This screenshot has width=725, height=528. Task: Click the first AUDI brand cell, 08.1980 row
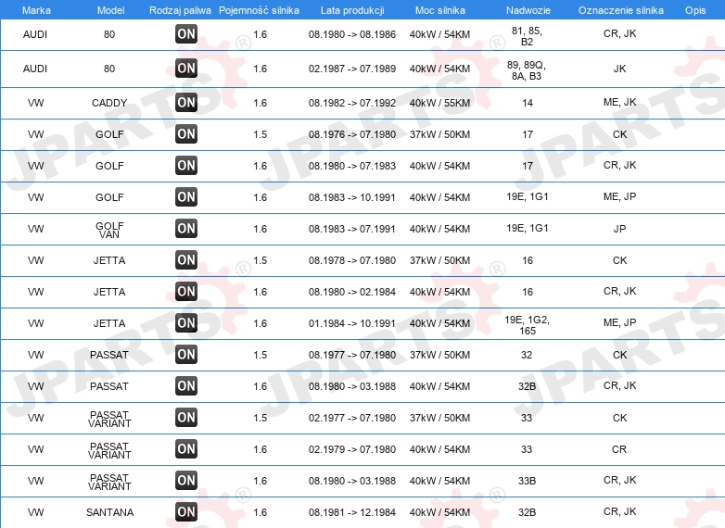tap(35, 34)
